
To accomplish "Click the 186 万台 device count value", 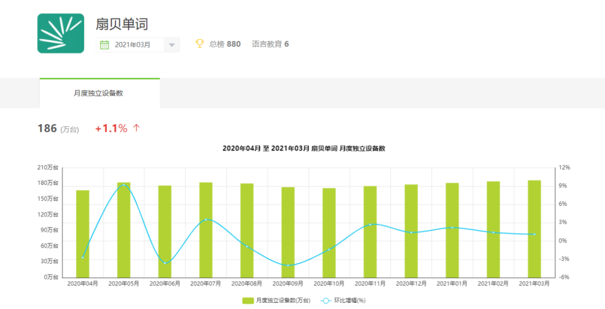I will (x=58, y=129).
